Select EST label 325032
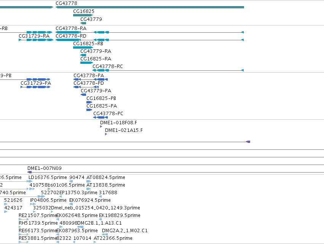Image resolution: width=324 pixels, height=244 pixels. (42, 208)
